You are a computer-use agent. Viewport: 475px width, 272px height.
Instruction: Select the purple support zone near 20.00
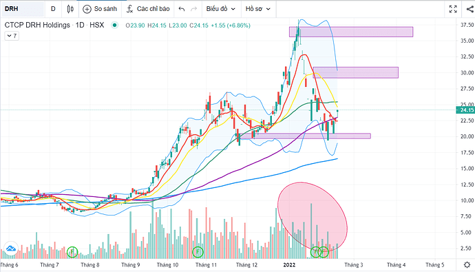point(304,136)
